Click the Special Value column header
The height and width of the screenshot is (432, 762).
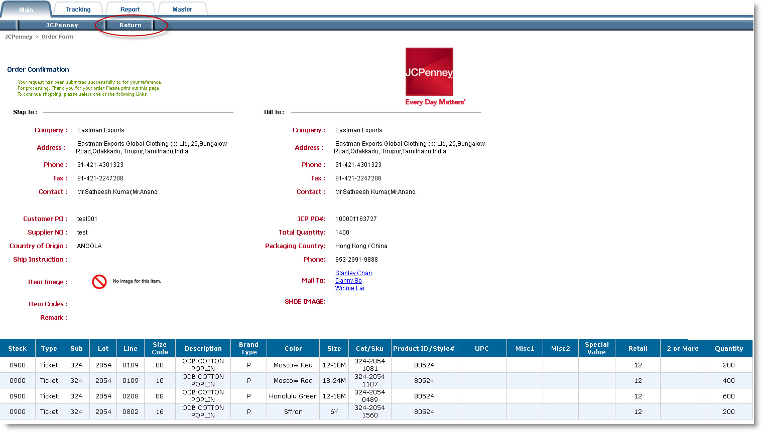[597, 348]
